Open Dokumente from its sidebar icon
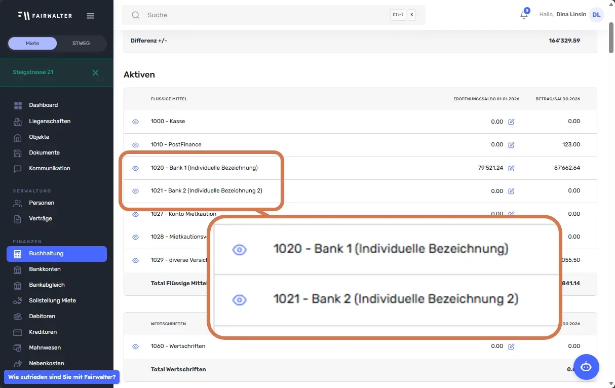Image resolution: width=615 pixels, height=388 pixels. [x=18, y=153]
